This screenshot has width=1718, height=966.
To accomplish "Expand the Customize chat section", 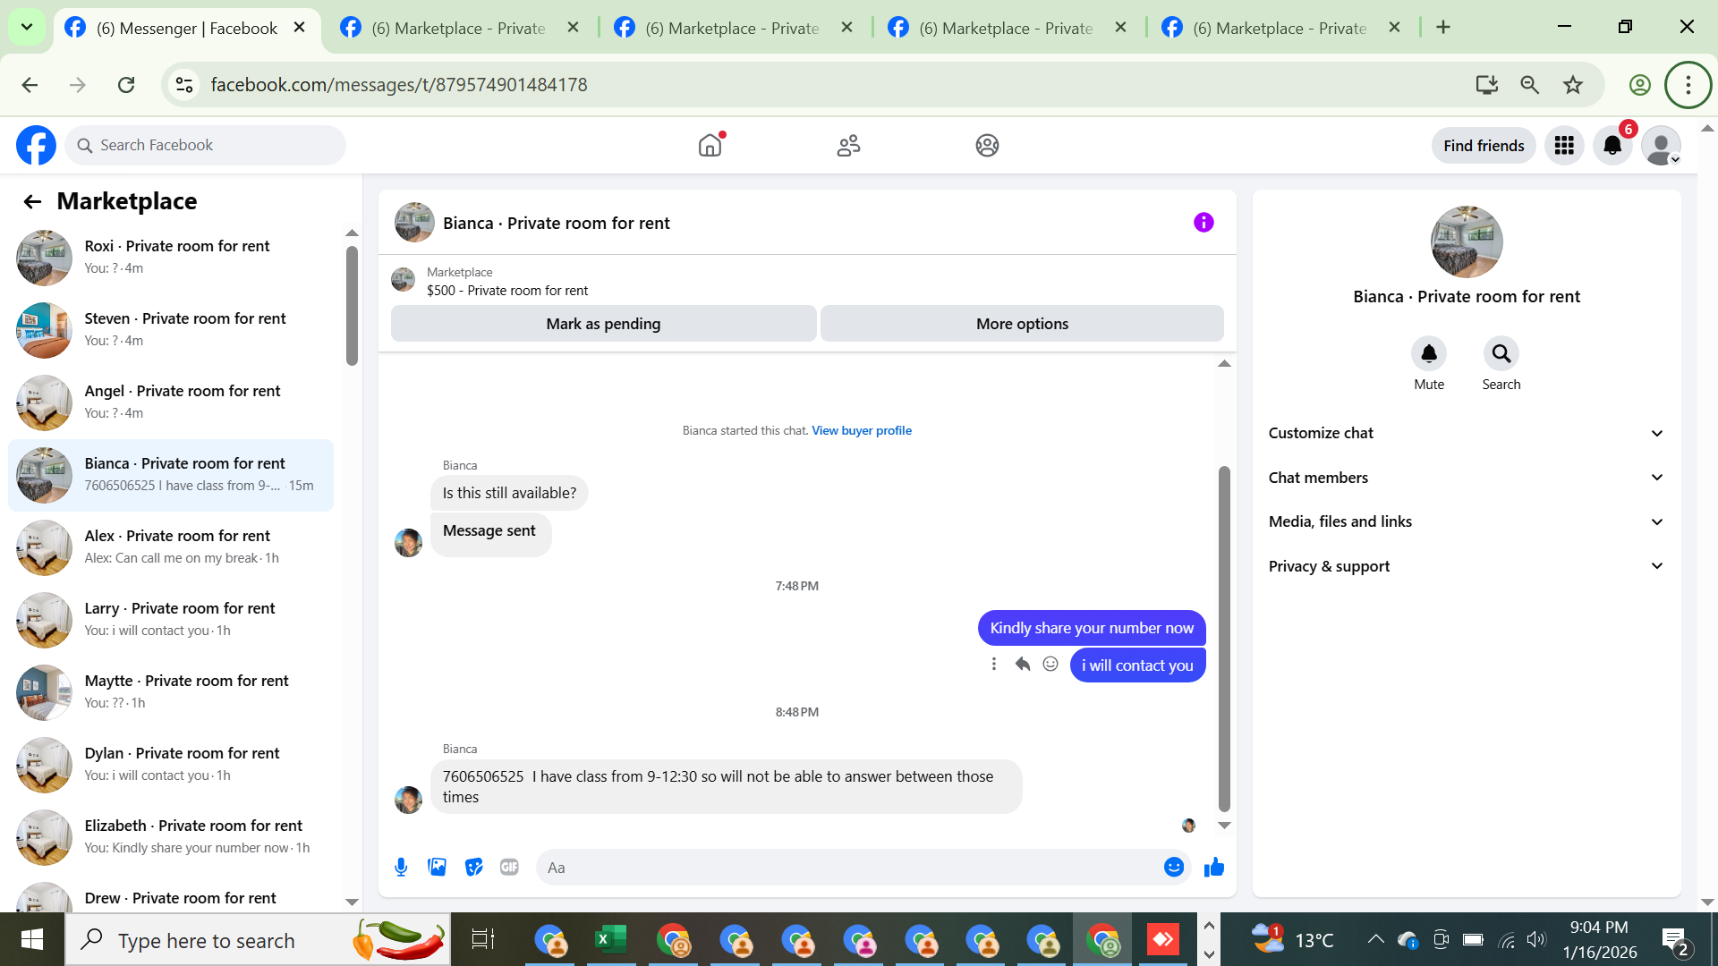I will (x=1466, y=433).
